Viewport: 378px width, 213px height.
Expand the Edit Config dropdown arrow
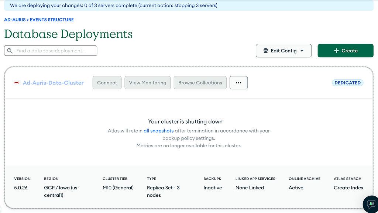pyautogui.click(x=302, y=51)
